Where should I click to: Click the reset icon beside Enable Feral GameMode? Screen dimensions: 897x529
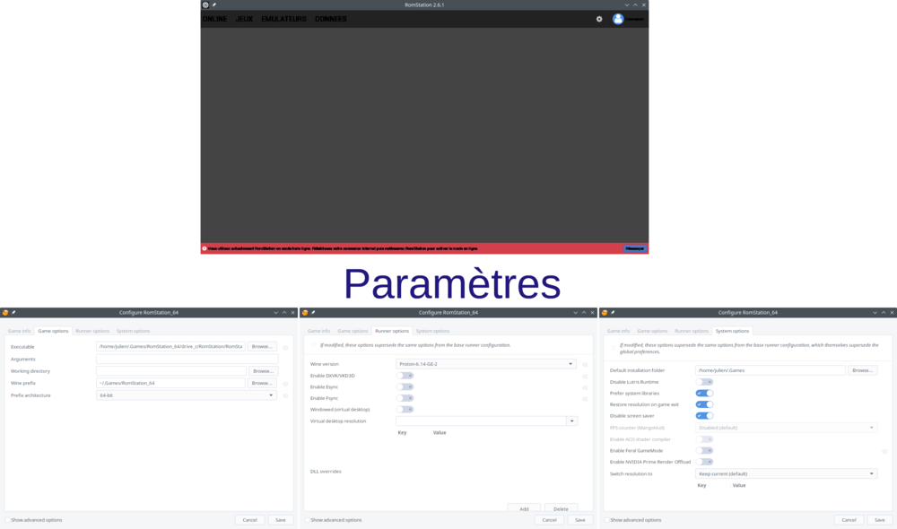tap(884, 451)
